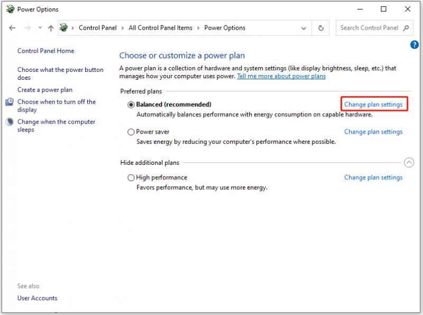Open All Control Panel Items breadcrumb
The width and height of the screenshot is (423, 315).
coord(160,28)
